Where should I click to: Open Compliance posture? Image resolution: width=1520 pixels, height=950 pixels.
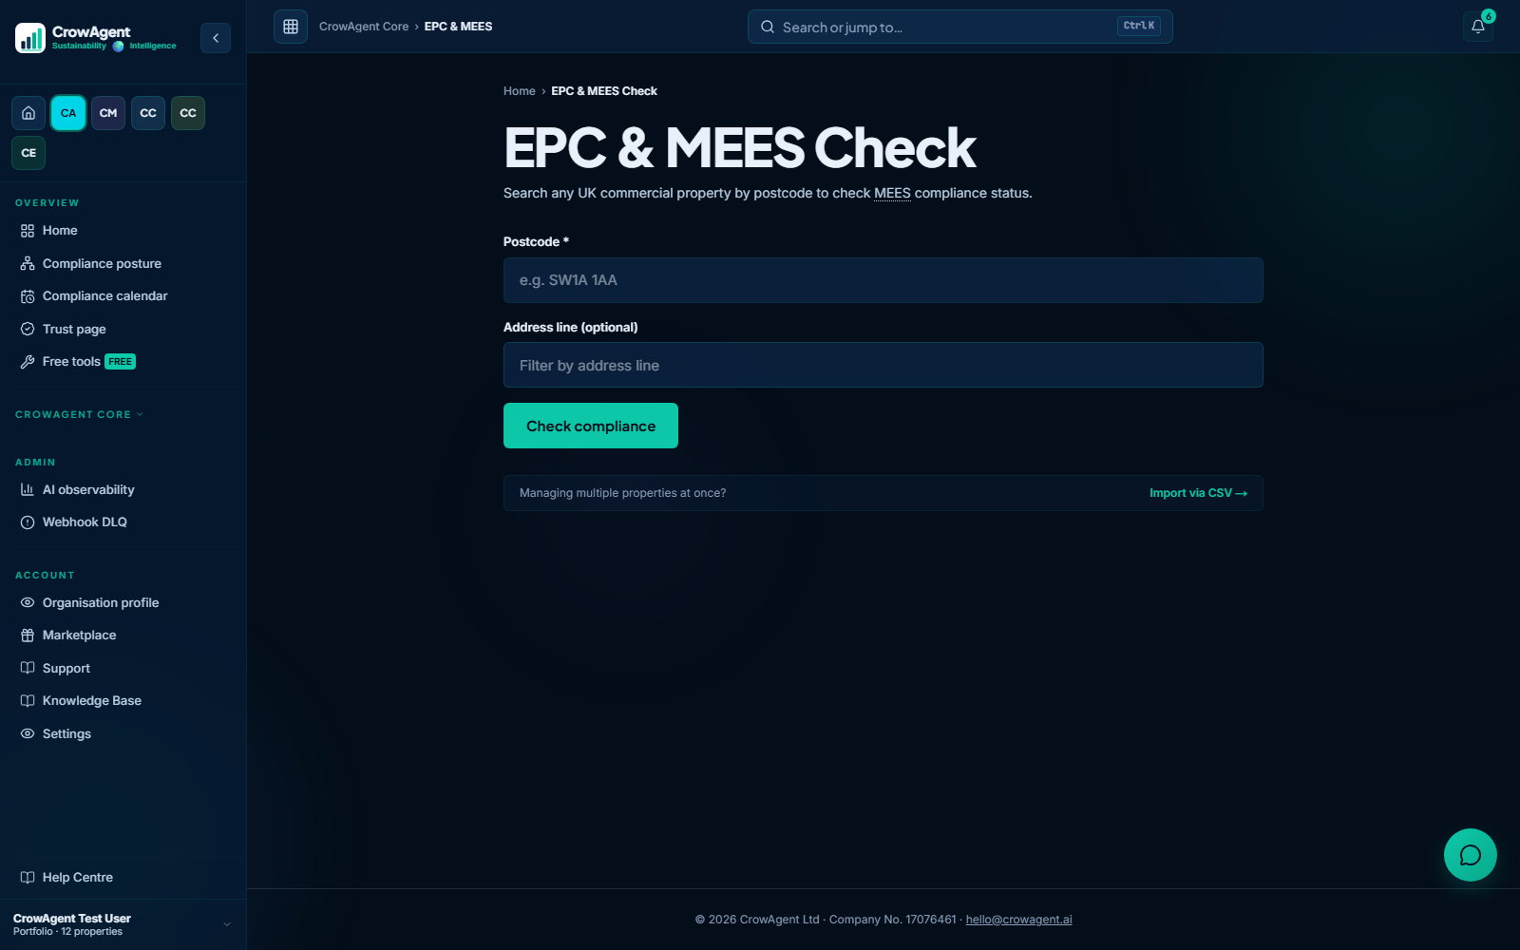pyautogui.click(x=123, y=263)
